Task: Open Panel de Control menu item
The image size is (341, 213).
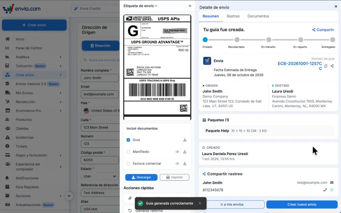Action: coord(29,48)
